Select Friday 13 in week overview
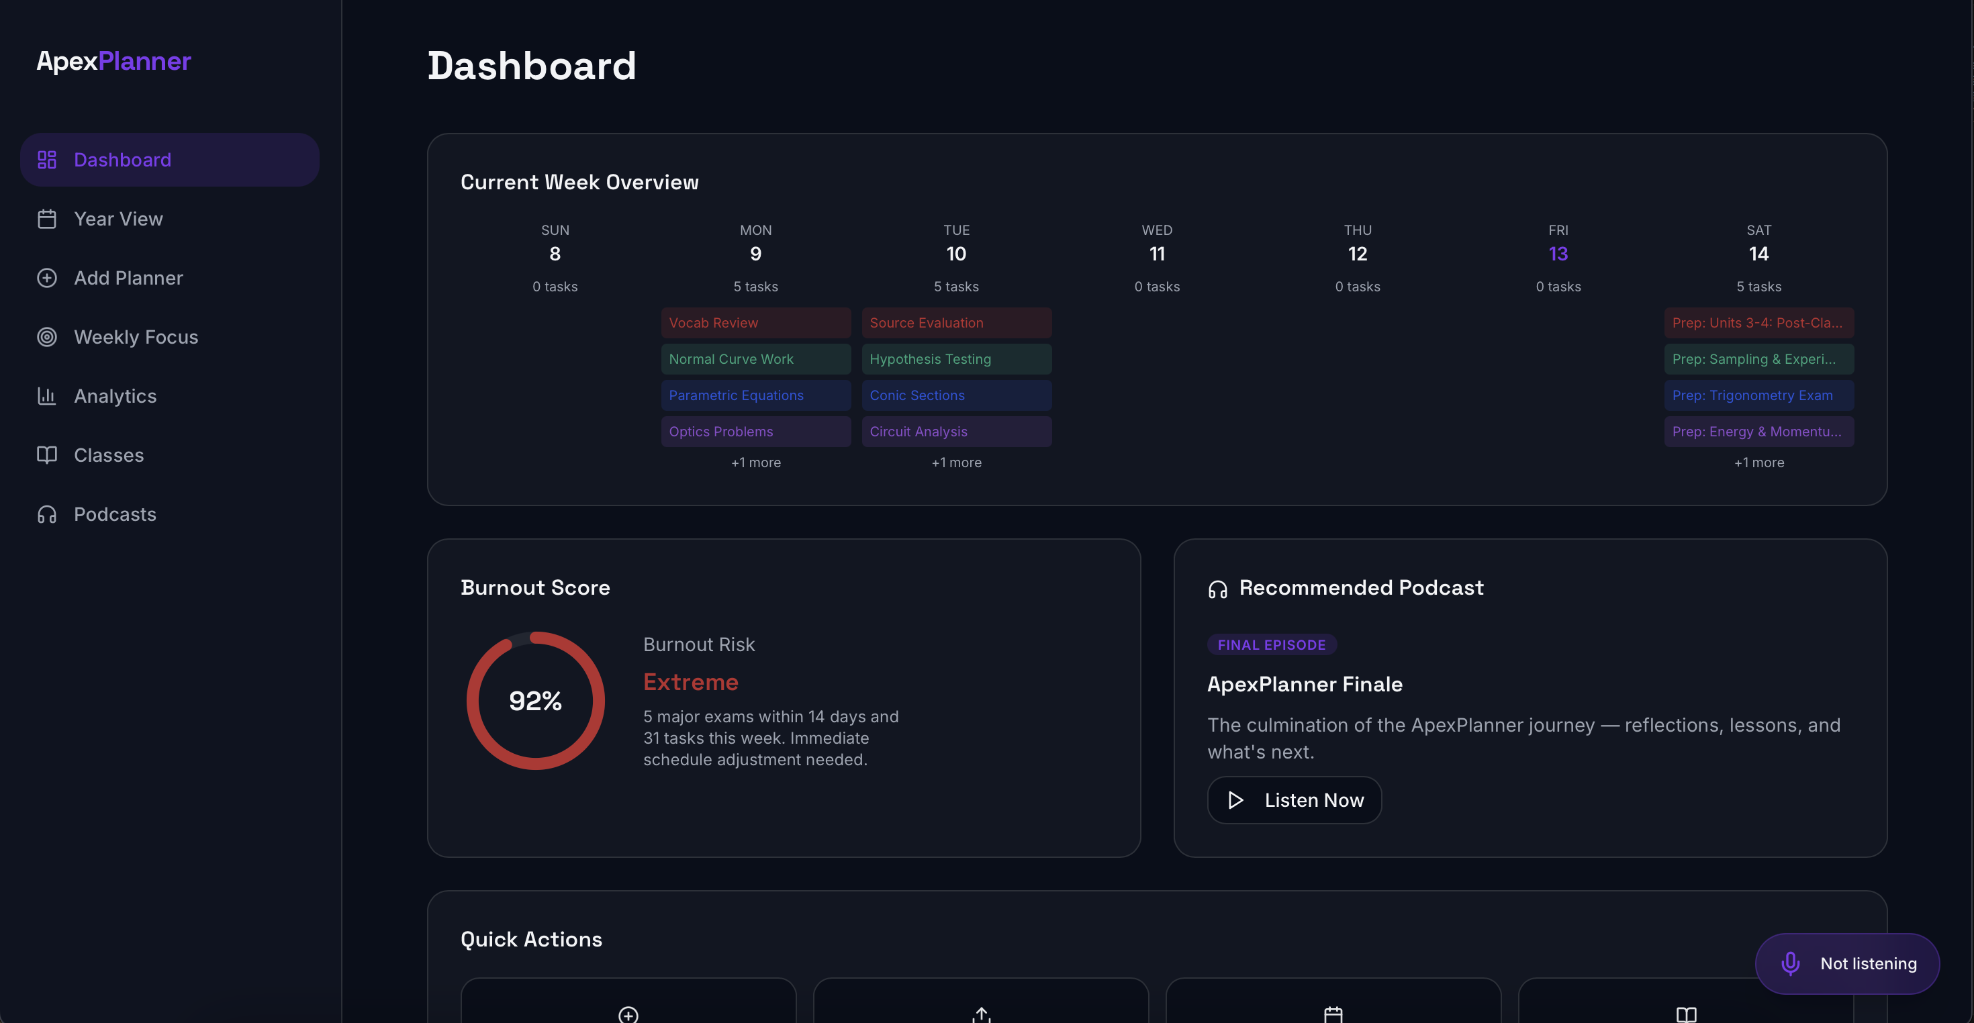The height and width of the screenshot is (1023, 1974). tap(1558, 254)
